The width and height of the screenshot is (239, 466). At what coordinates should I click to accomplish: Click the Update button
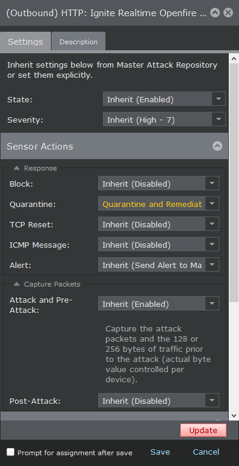203,430
